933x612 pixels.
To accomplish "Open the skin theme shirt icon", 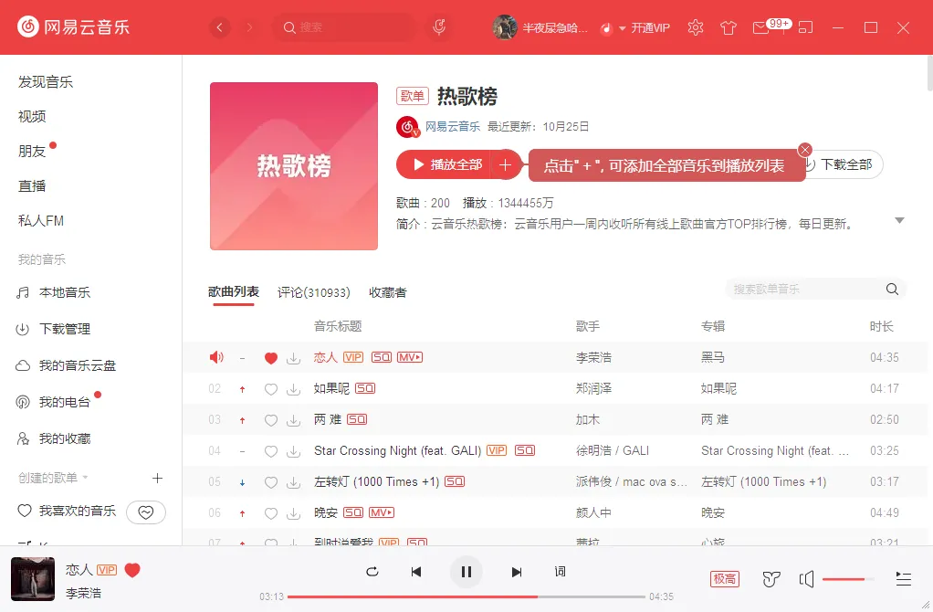I will point(728,27).
